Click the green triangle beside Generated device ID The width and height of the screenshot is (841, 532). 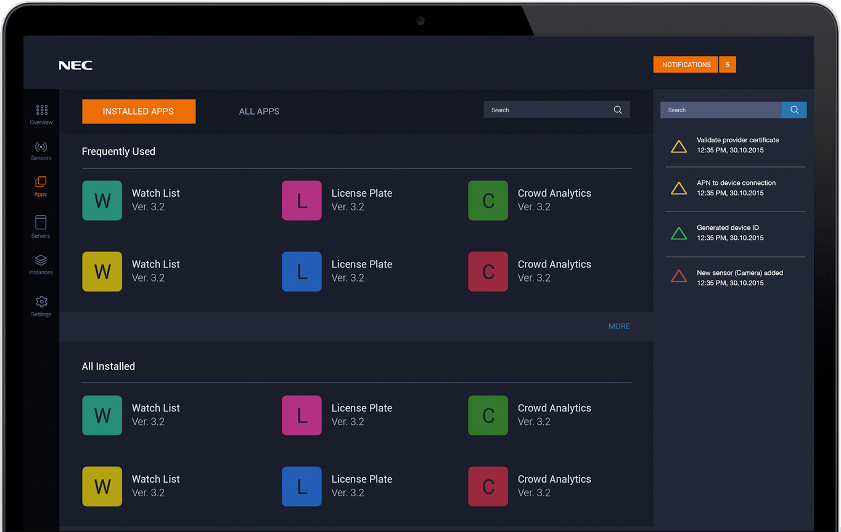point(678,234)
